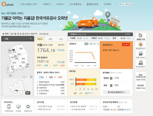Click the orange 휘발유 price composition bar

pyautogui.click(x=81, y=80)
